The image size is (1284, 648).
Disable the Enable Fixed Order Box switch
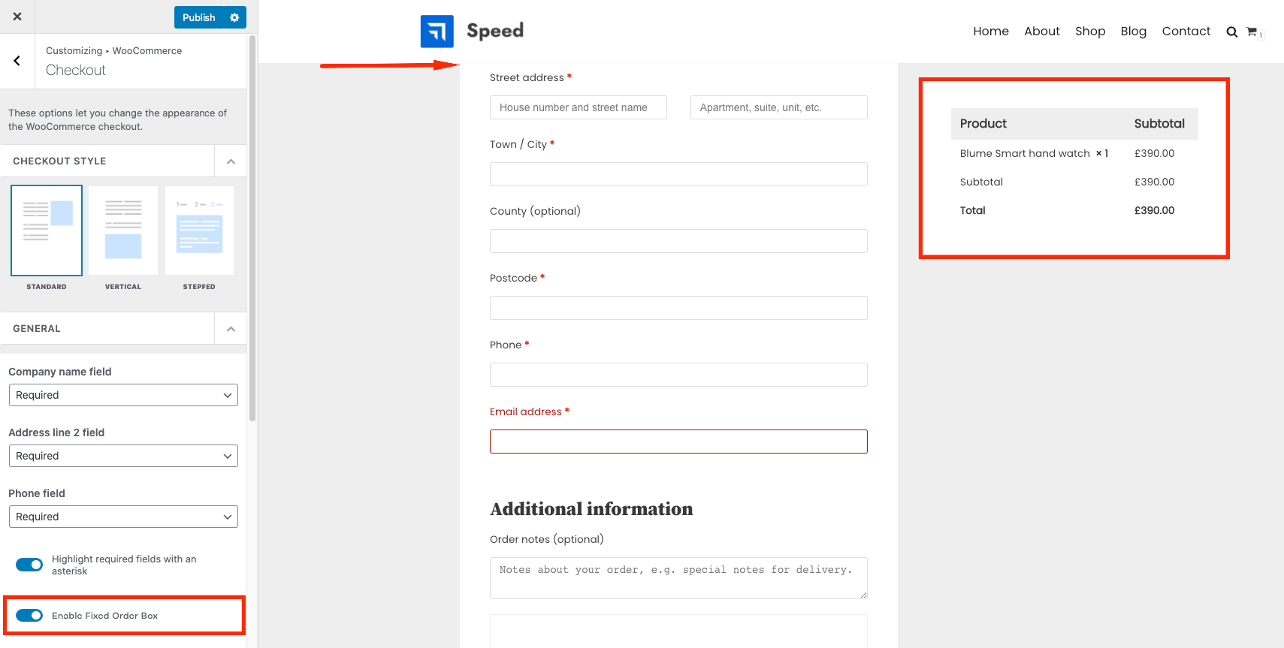[29, 616]
